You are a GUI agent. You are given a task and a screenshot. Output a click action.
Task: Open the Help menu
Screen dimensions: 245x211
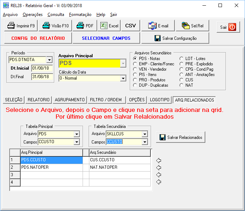[x=101, y=15]
